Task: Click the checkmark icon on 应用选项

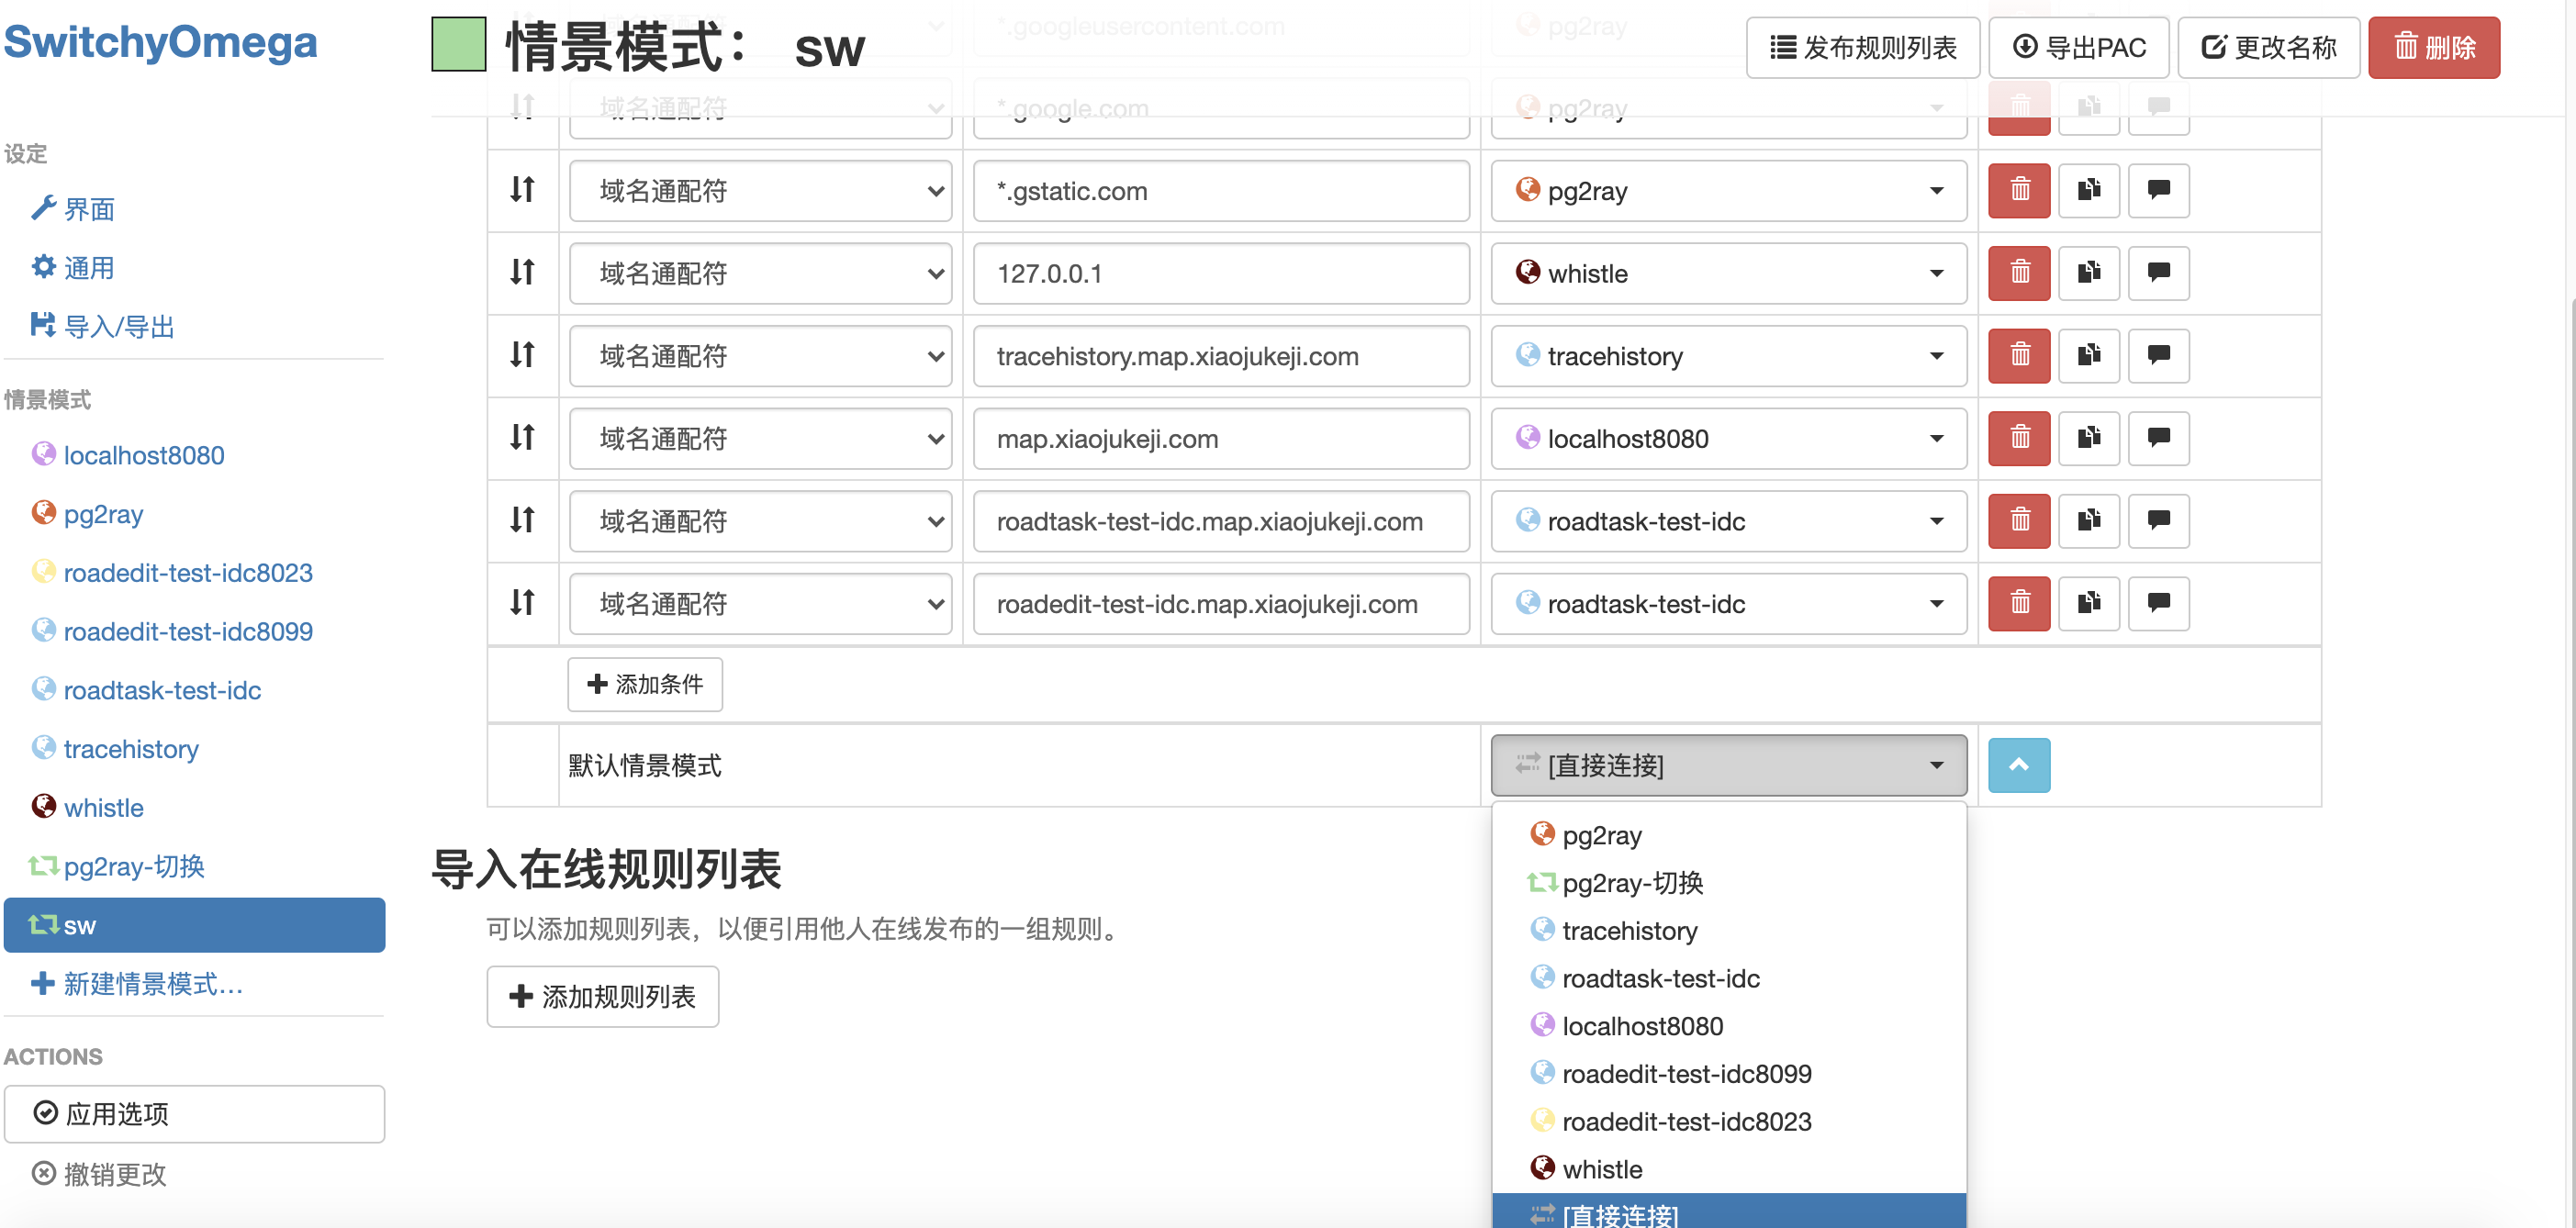Action: 44,1113
